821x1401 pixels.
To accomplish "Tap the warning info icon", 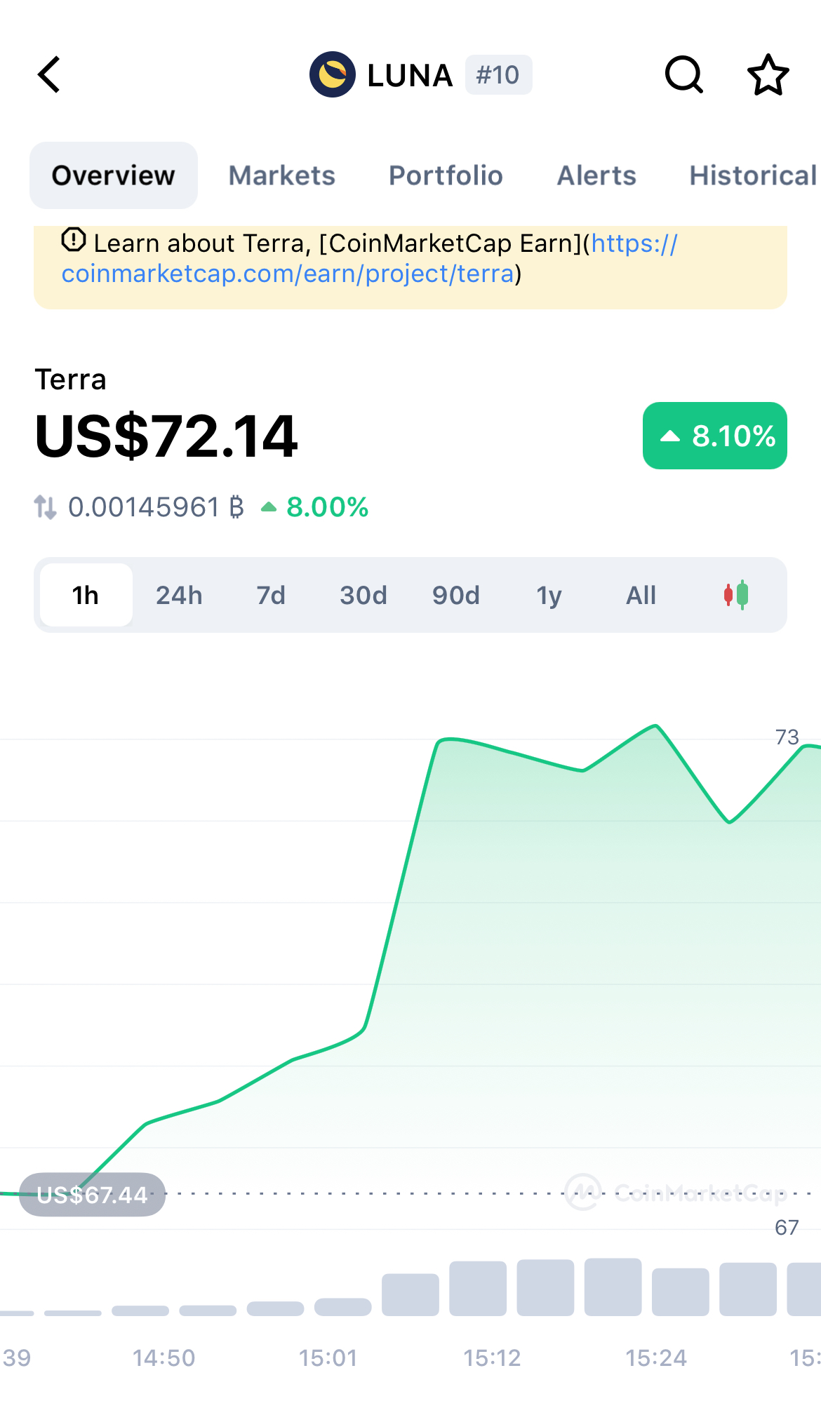I will point(74,240).
